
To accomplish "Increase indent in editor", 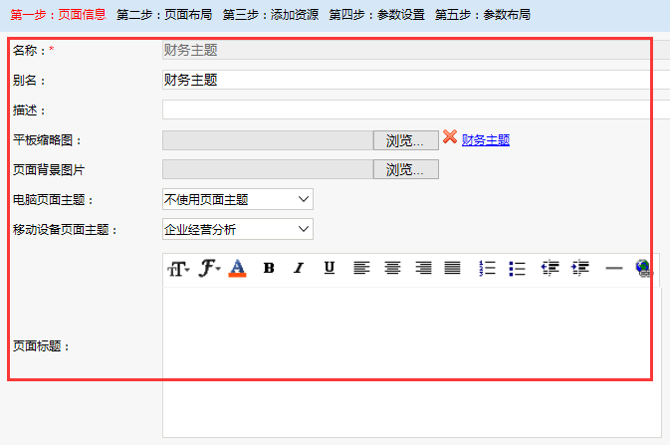I will point(580,268).
